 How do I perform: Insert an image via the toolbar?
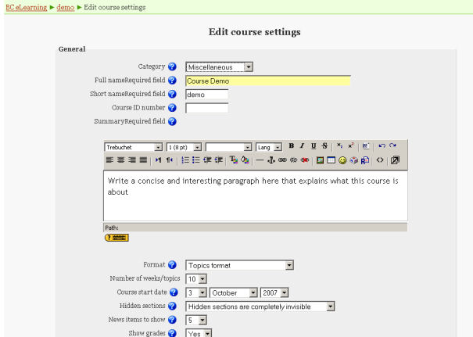click(x=320, y=160)
